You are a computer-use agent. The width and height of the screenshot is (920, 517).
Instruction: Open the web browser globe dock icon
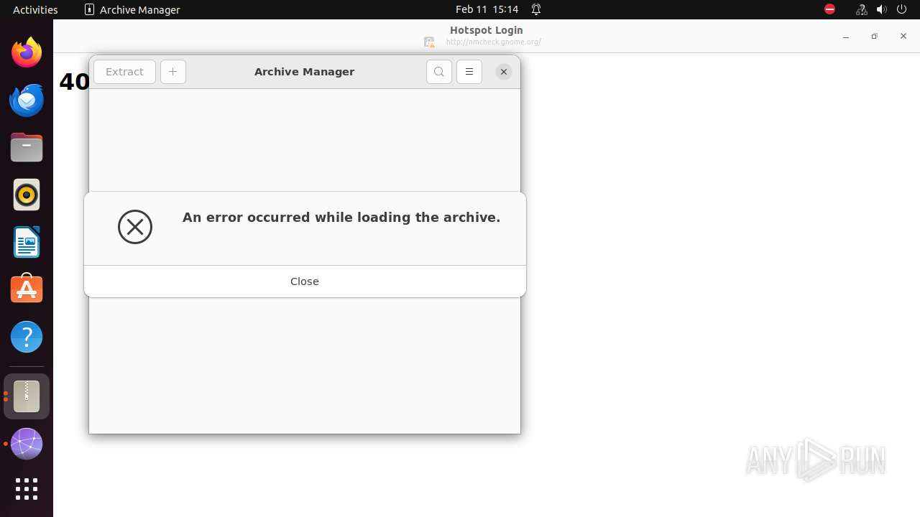27,444
